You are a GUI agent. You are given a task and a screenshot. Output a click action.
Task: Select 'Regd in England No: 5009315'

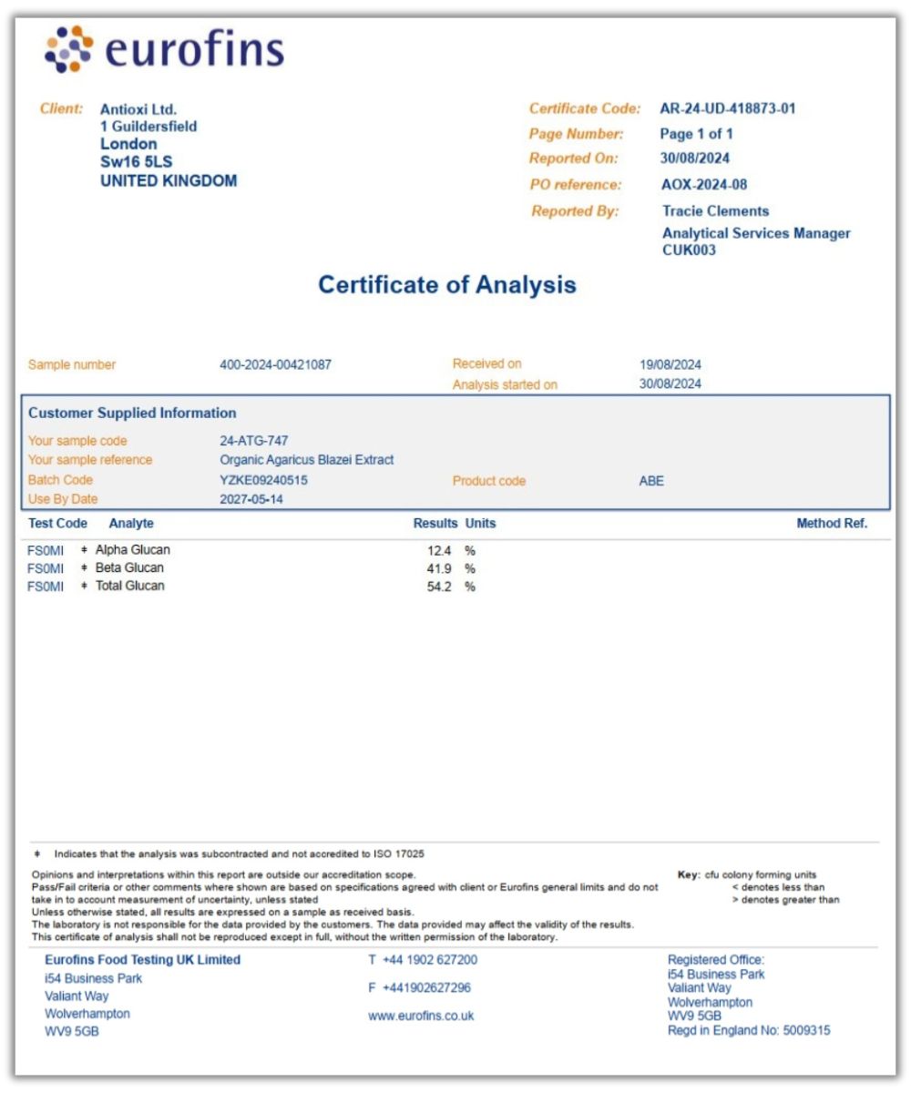749,1031
